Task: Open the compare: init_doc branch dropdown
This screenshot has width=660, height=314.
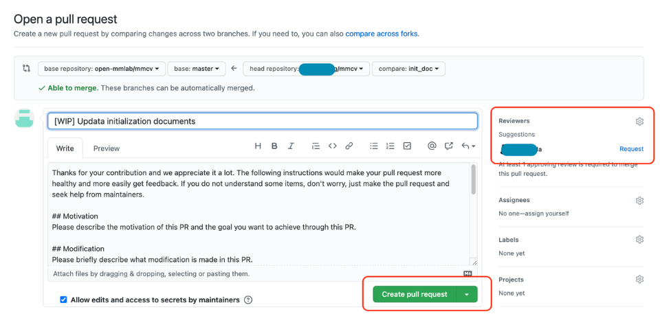Action: coord(408,69)
